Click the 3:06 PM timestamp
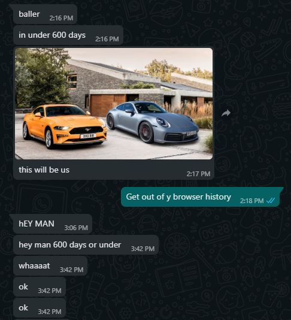Image resolution: width=291 pixels, height=320 pixels. coord(76,228)
